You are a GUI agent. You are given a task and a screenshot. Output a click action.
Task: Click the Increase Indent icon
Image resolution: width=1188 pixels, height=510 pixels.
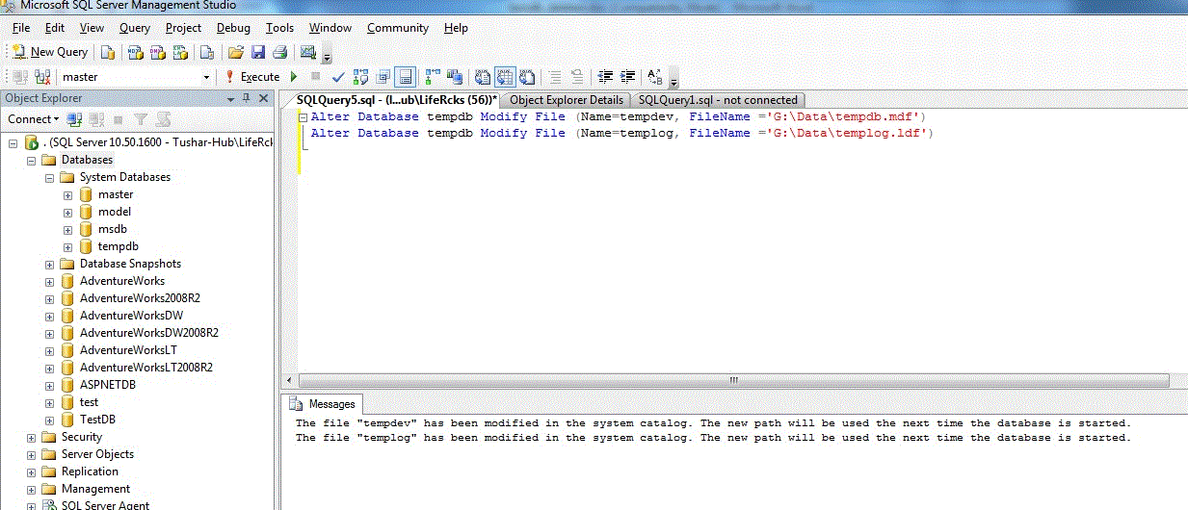point(627,77)
